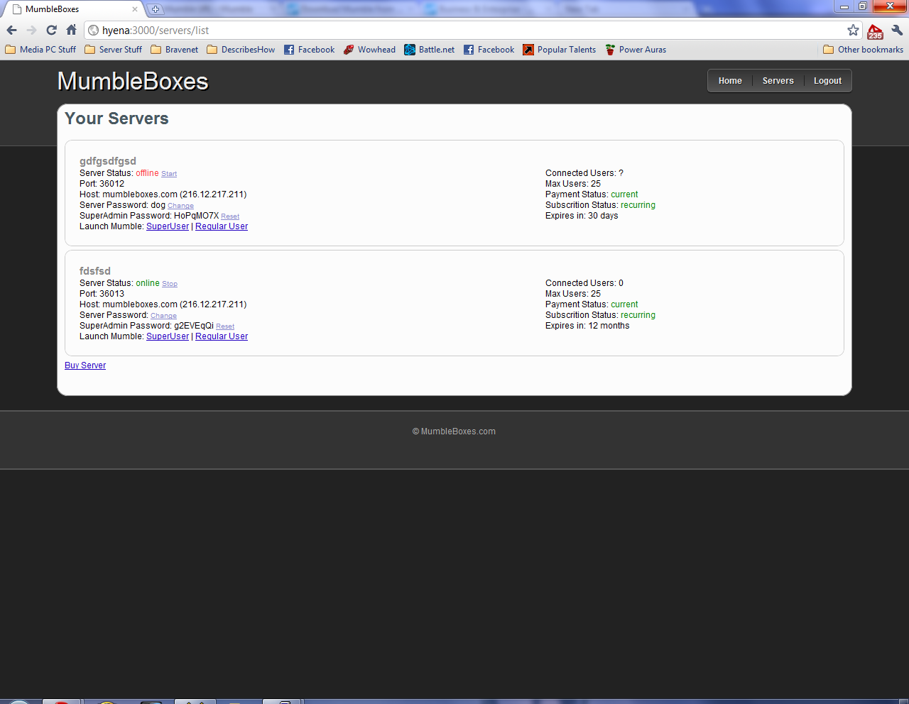Click the Buy Server link
Screen dimensions: 909x704
pyautogui.click(x=85, y=365)
